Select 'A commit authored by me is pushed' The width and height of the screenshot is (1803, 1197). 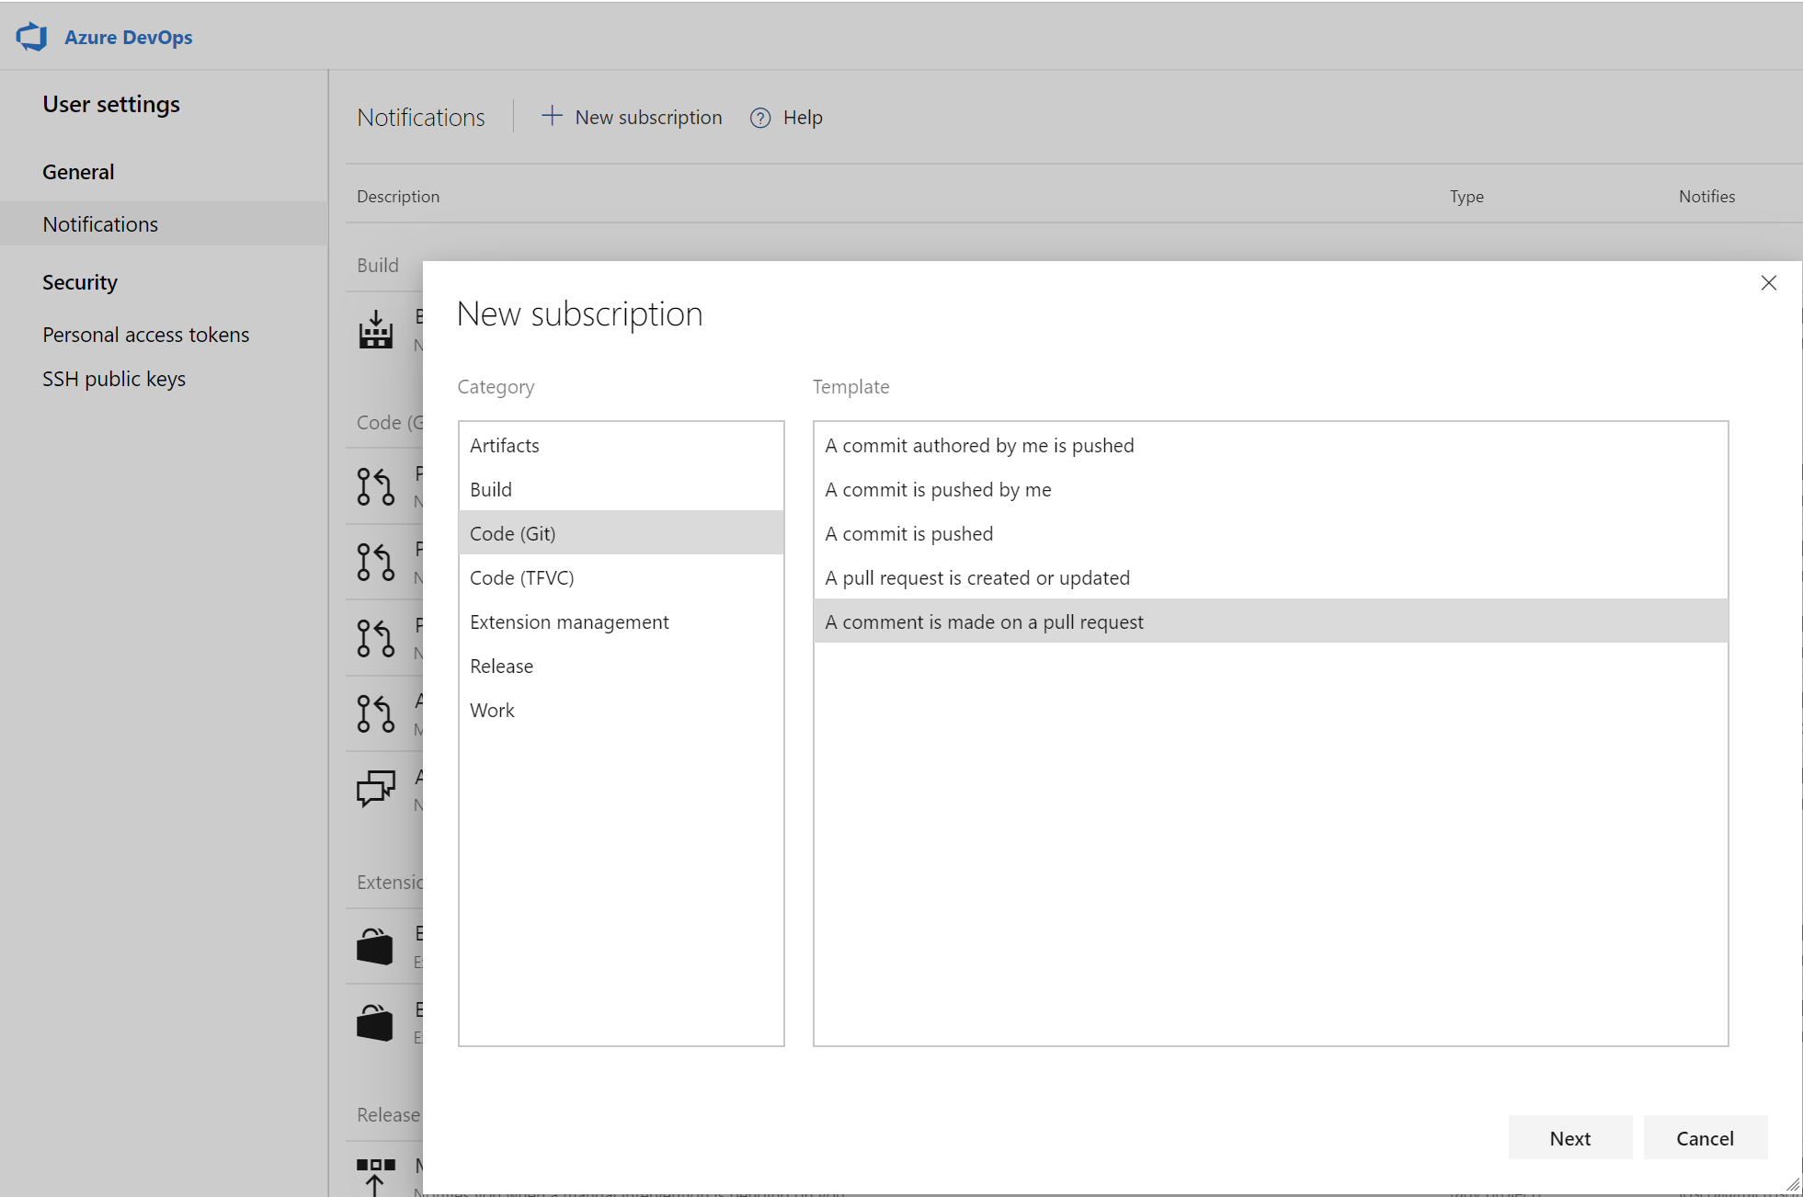pos(980,445)
